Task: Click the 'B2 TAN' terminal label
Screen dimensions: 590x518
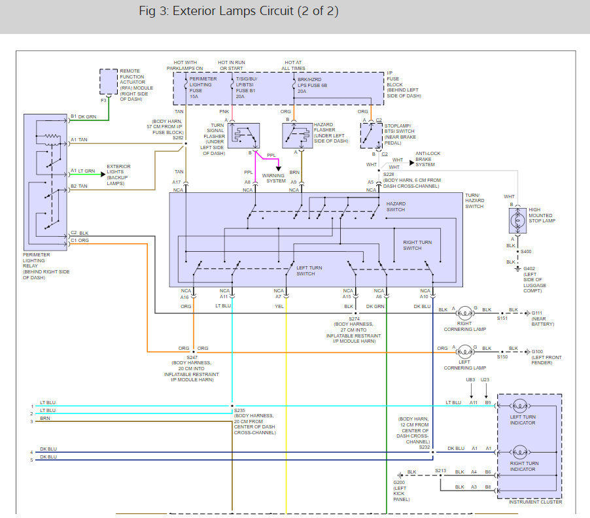Action: coord(79,186)
